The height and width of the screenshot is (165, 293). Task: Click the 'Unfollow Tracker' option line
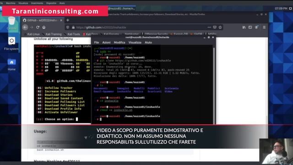point(54,88)
